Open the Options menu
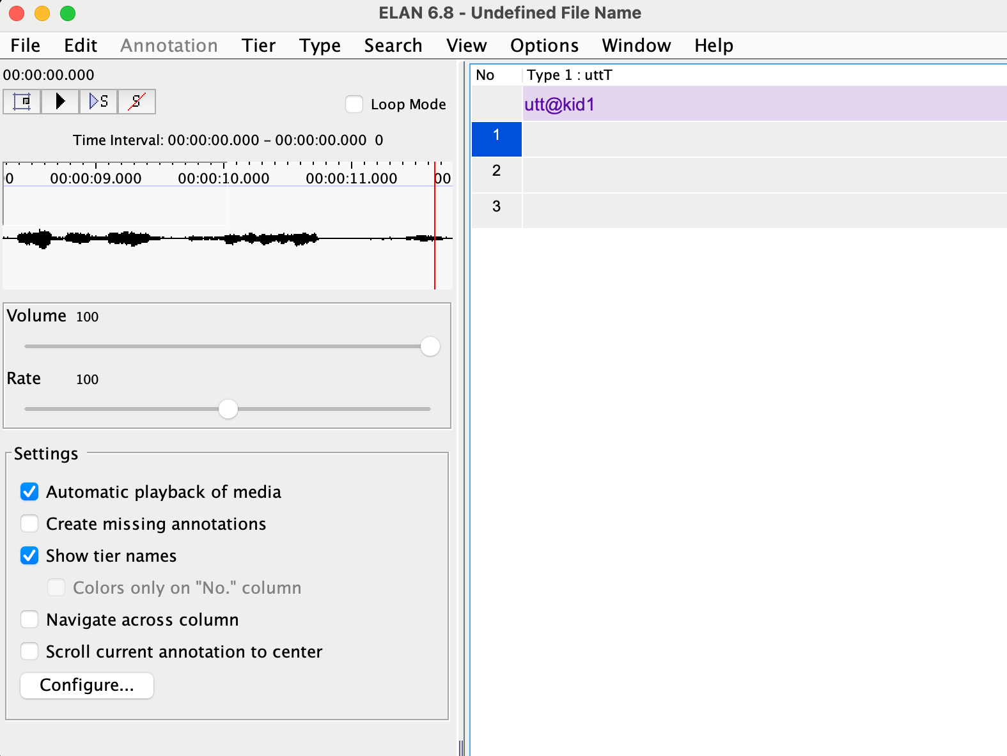Viewport: 1007px width, 756px height. (544, 45)
